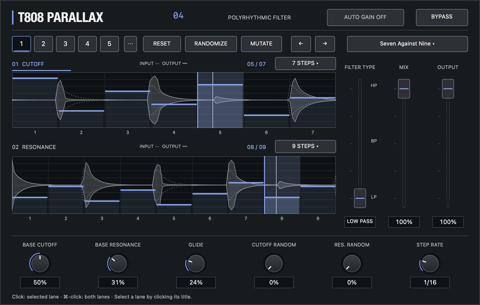Click the Cutoff Random knob
The width and height of the screenshot is (480, 305).
(274, 263)
